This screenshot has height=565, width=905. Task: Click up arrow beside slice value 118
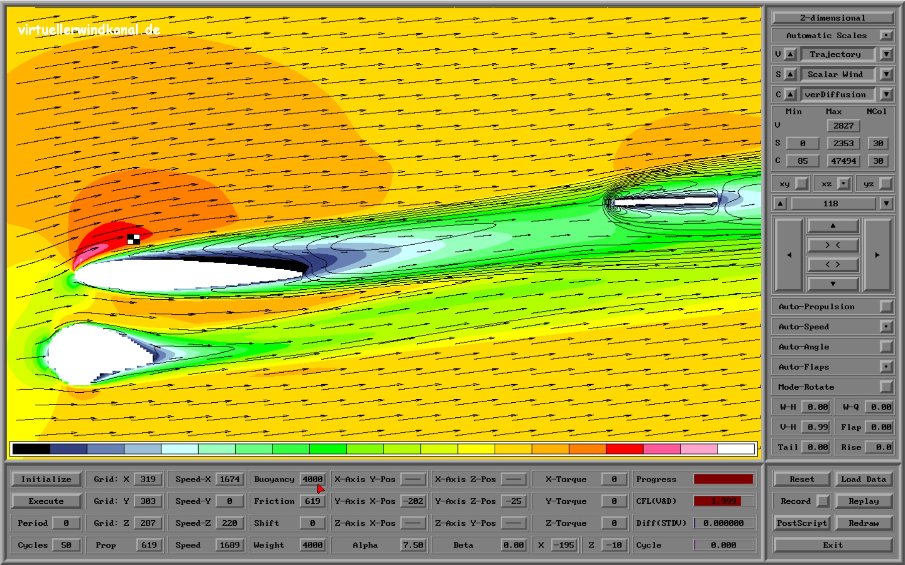pyautogui.click(x=780, y=204)
